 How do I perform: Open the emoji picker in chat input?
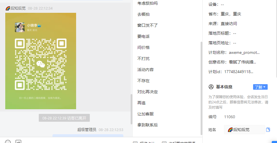[x=8, y=142]
